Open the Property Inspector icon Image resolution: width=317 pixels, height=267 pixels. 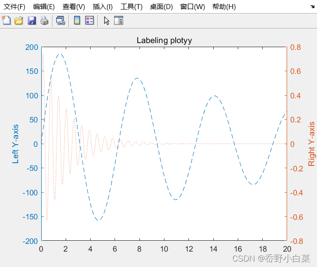(x=119, y=21)
